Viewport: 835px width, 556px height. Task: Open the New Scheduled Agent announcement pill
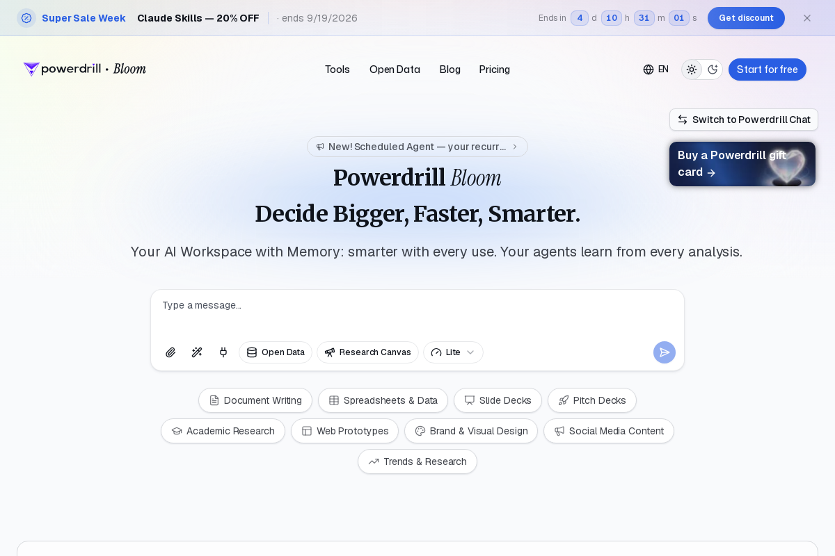click(417, 147)
